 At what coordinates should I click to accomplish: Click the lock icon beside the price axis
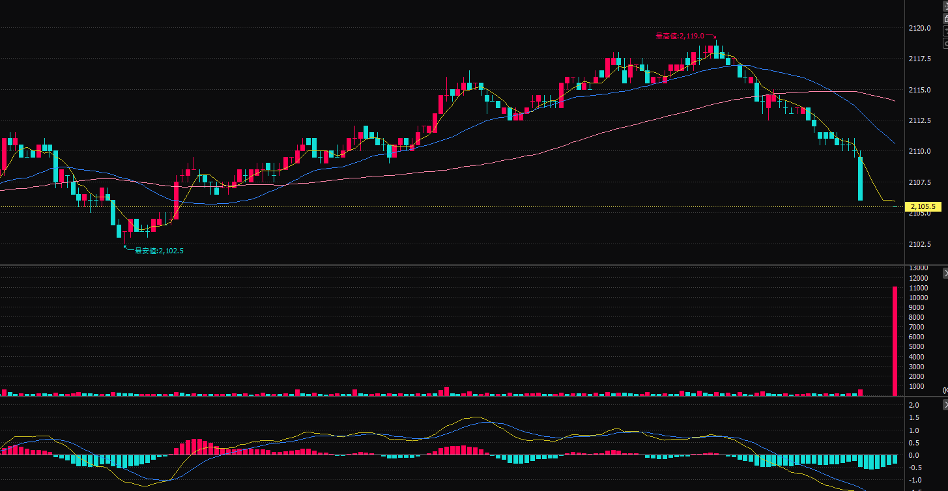[945, 20]
